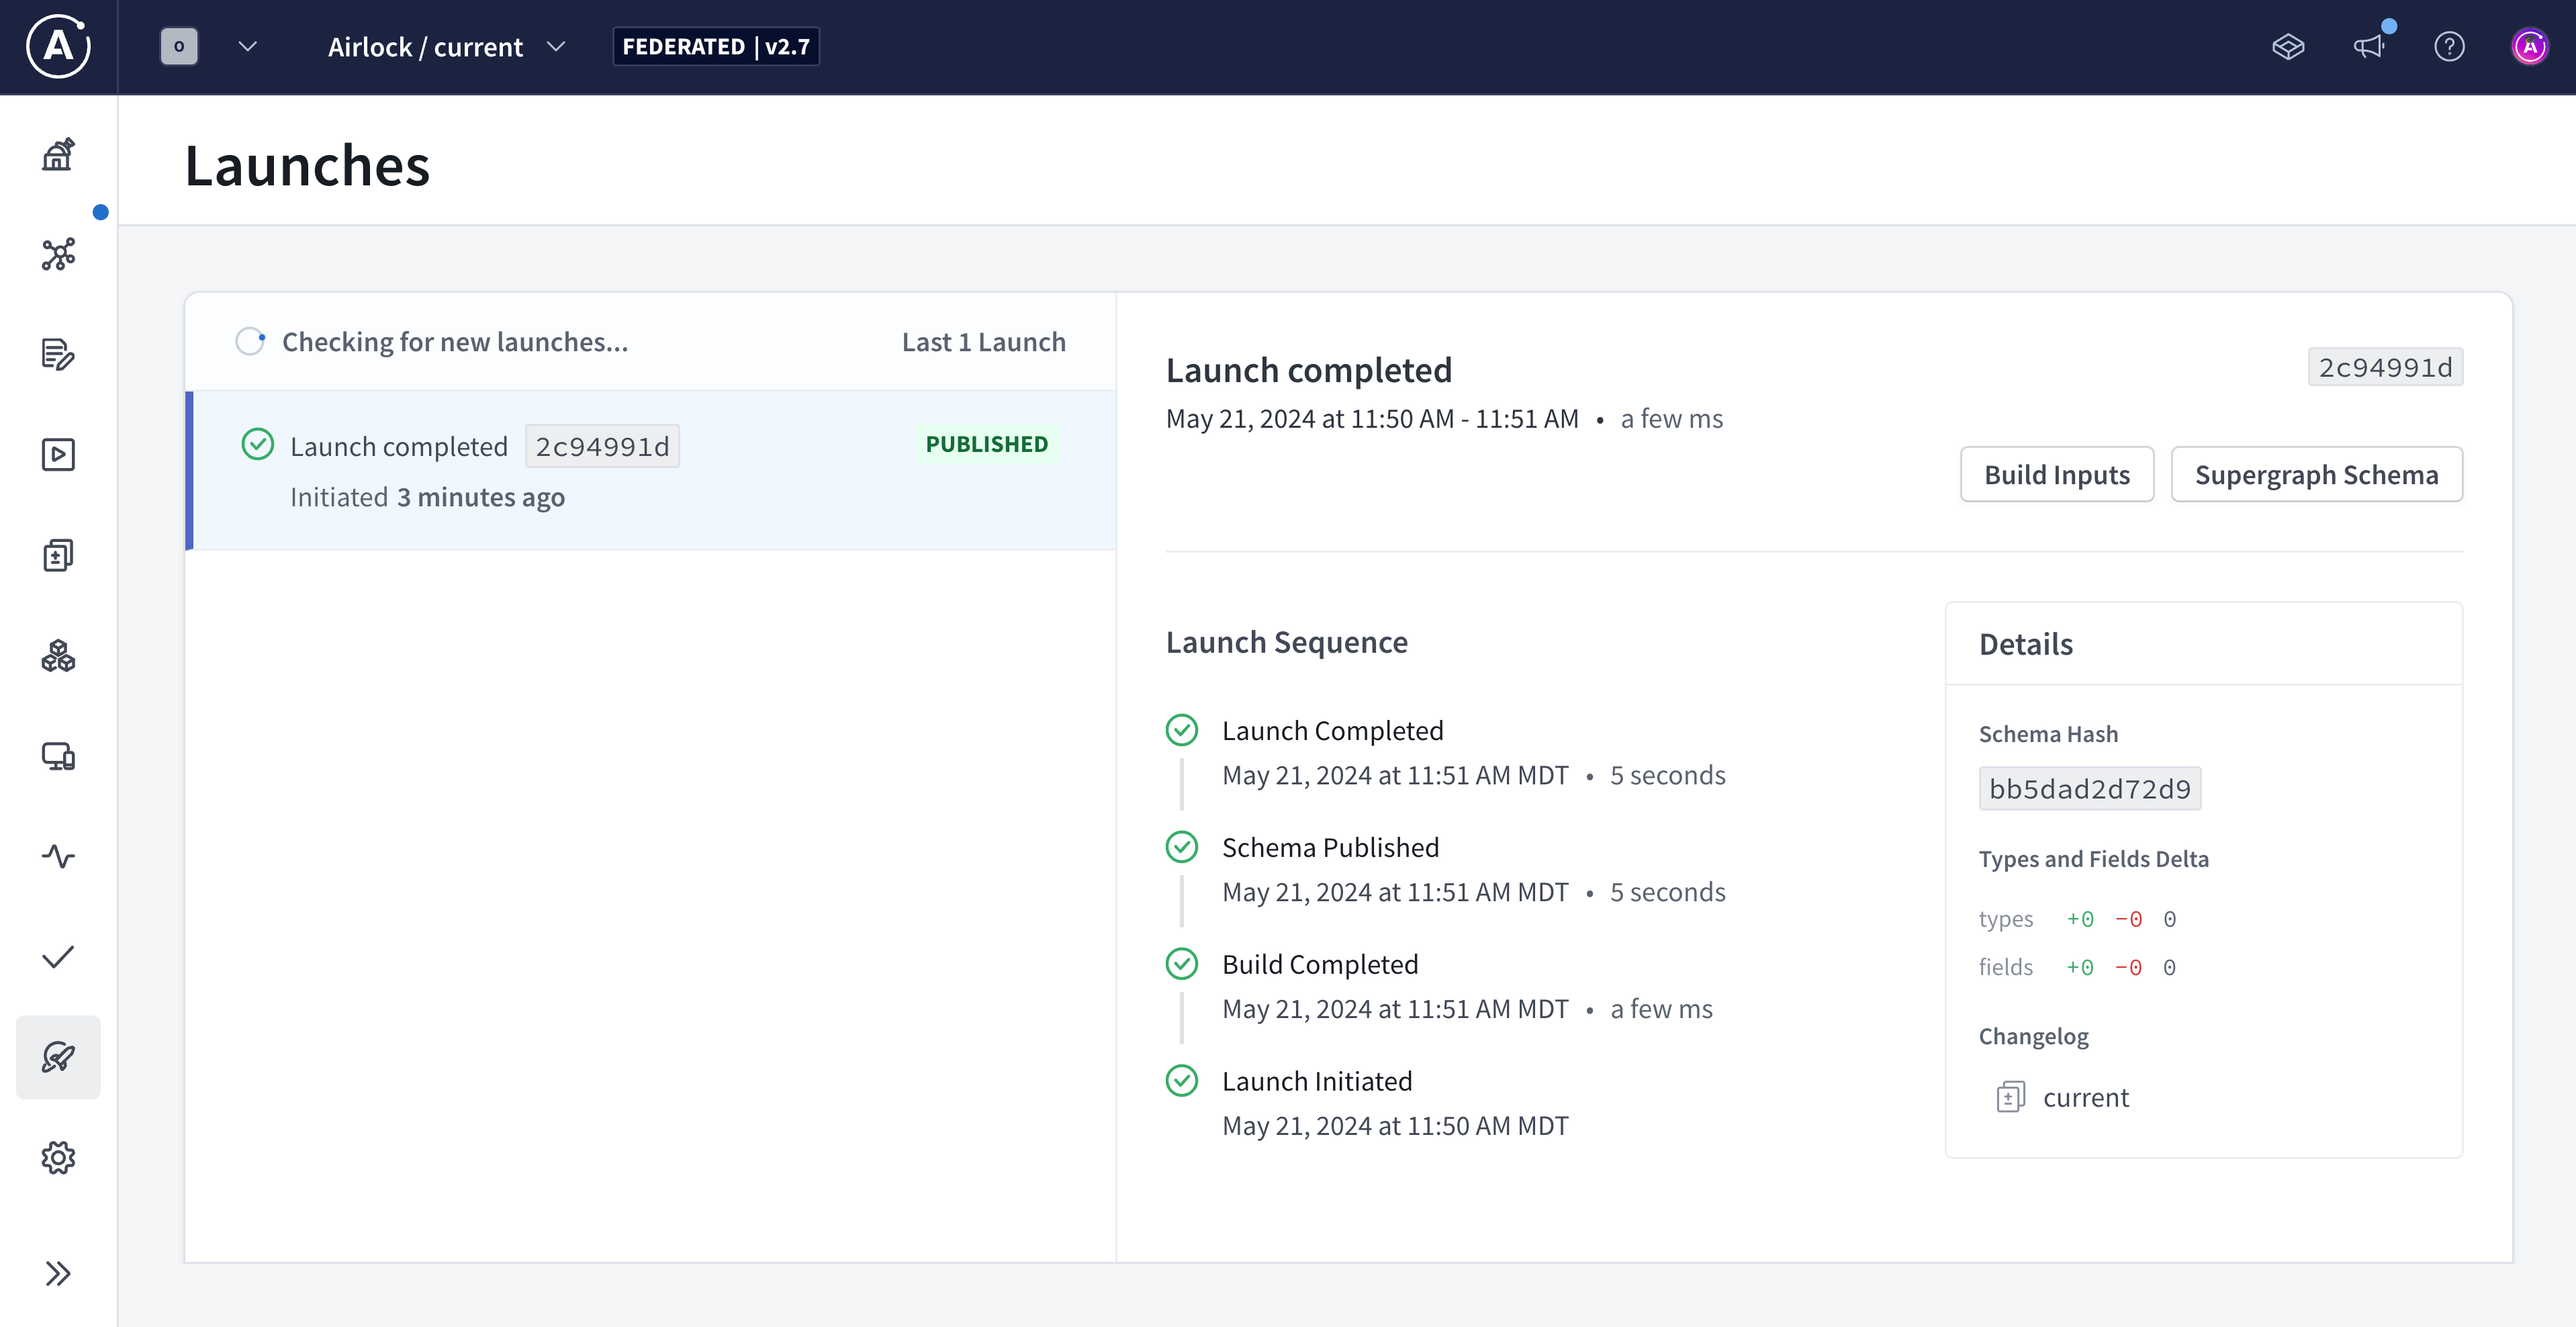Click the Launches rocket icon in the sidebar
The height and width of the screenshot is (1327, 2576).
point(58,1057)
